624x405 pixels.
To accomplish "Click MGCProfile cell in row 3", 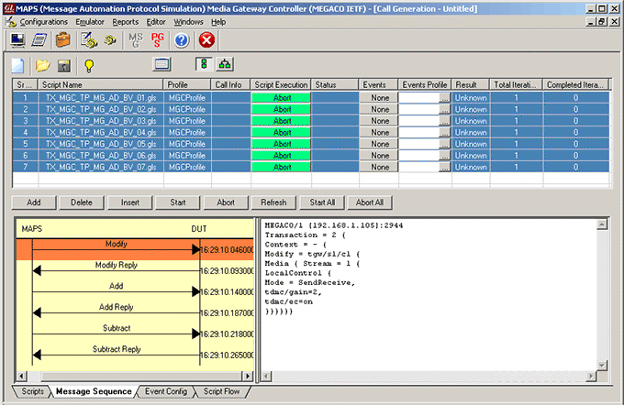I will click(x=187, y=121).
